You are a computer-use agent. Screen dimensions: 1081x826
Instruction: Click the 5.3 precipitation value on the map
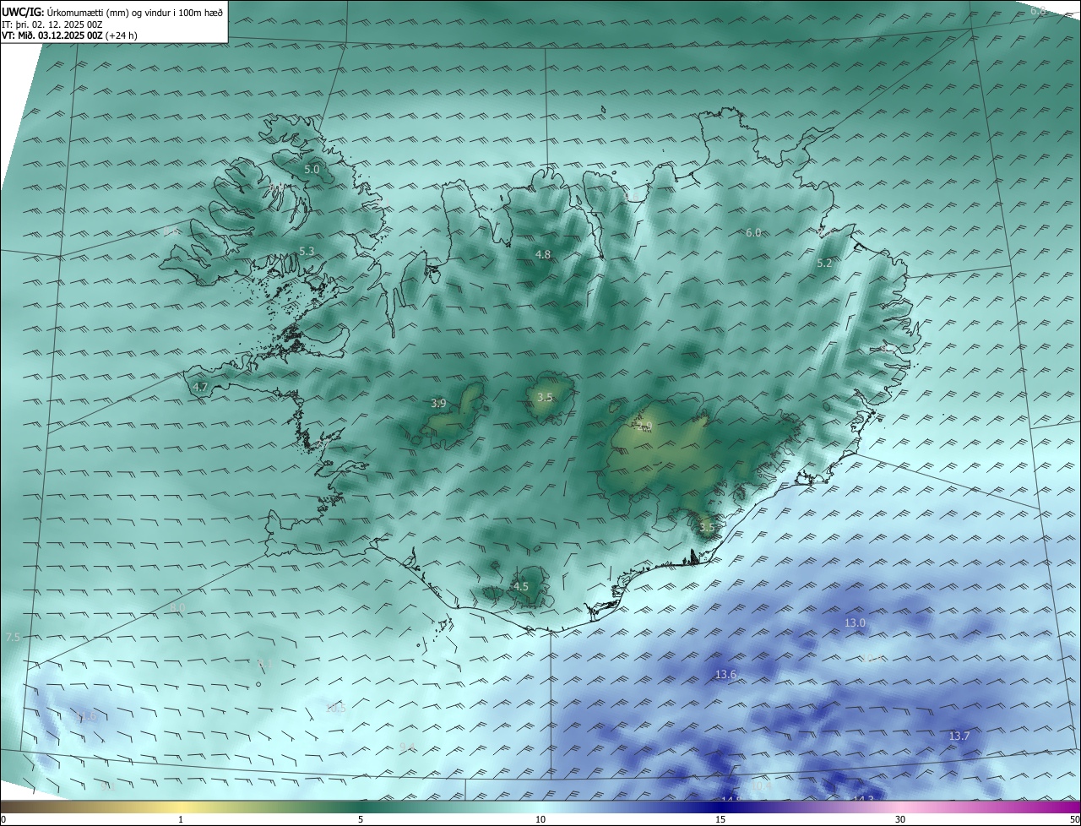point(307,252)
